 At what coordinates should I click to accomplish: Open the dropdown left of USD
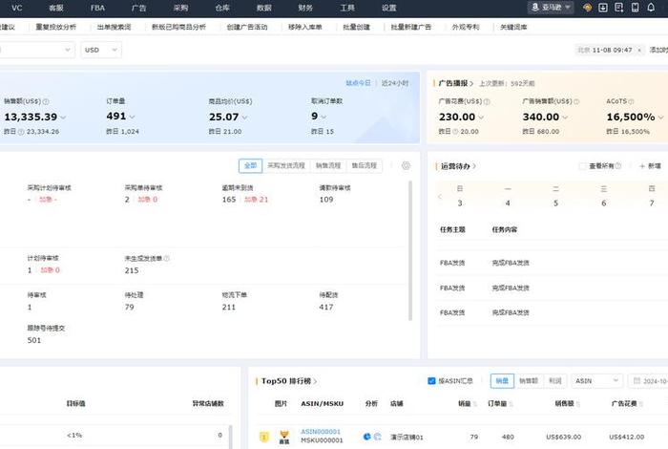pos(37,50)
